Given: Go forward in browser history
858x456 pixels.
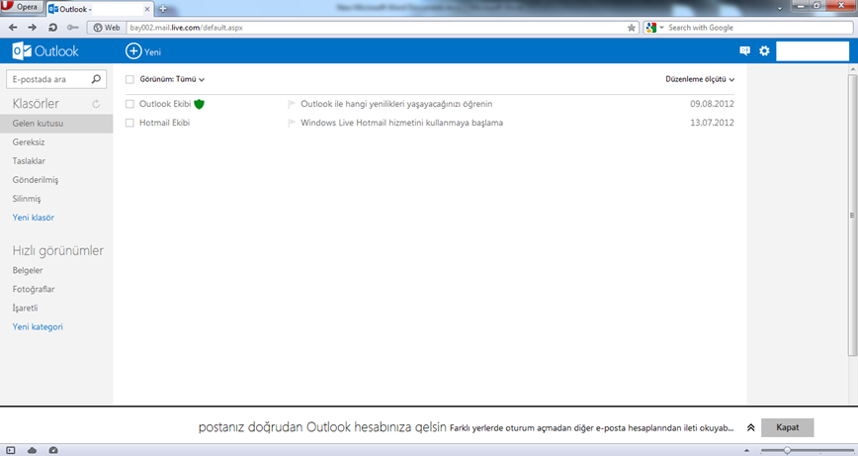Looking at the screenshot, I should coord(33,28).
